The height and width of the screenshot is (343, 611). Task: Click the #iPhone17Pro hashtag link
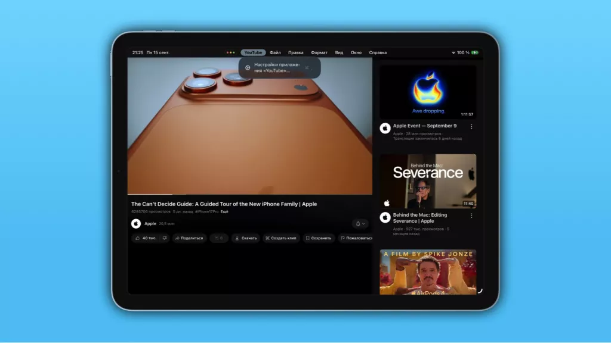[x=206, y=211]
